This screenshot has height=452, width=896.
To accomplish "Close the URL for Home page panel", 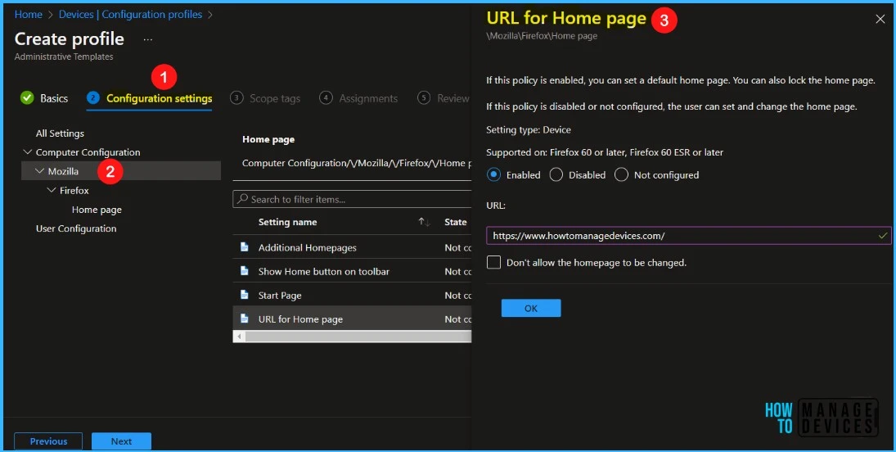I will pyautogui.click(x=880, y=20).
